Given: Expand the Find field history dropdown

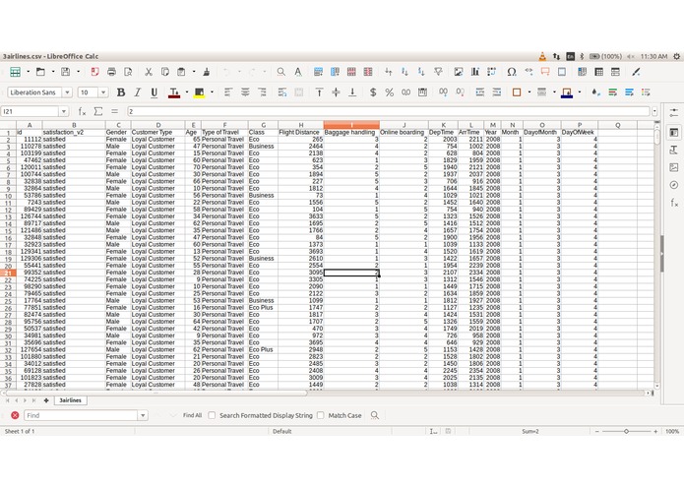Looking at the screenshot, I should point(143,415).
